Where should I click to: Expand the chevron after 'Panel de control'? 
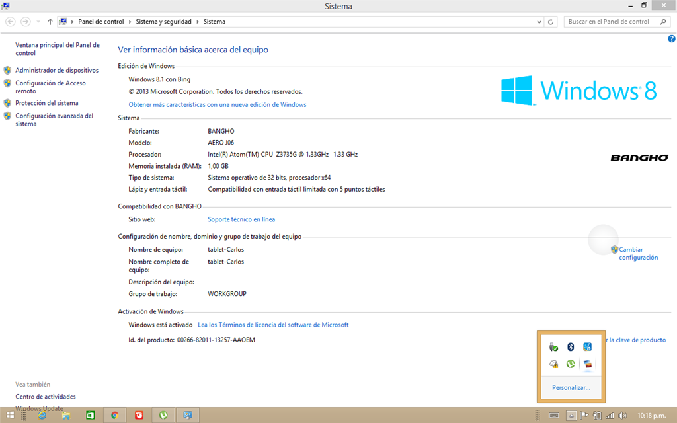(x=130, y=22)
